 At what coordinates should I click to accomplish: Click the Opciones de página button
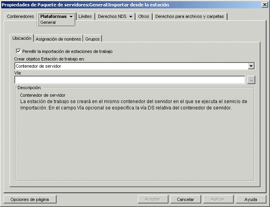[30, 199]
